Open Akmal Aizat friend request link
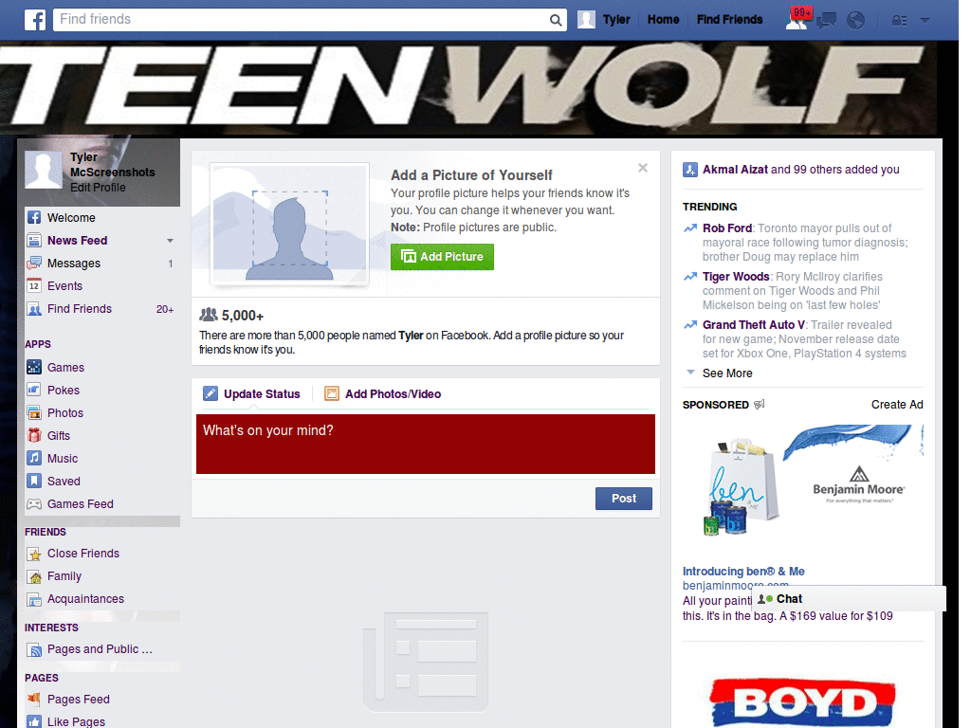 735,170
